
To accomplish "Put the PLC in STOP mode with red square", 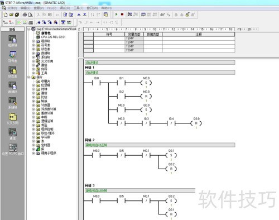I will [122, 15].
